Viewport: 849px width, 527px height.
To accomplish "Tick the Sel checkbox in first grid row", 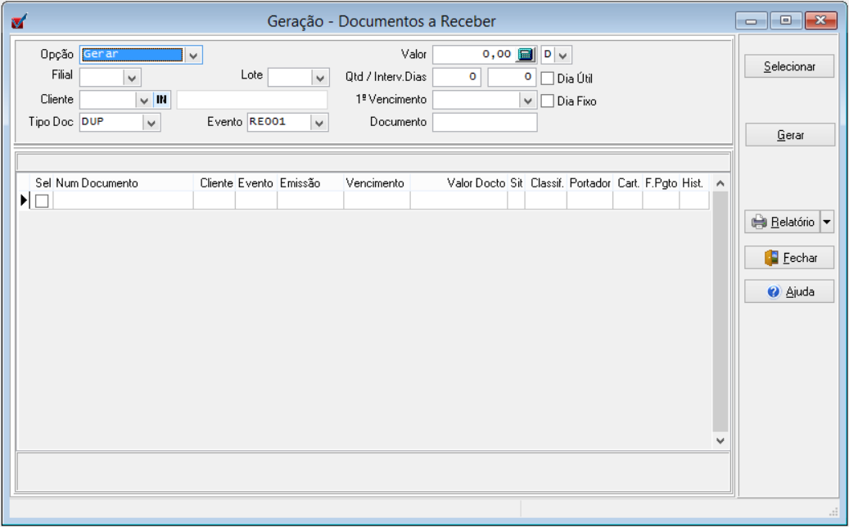I will [x=42, y=200].
